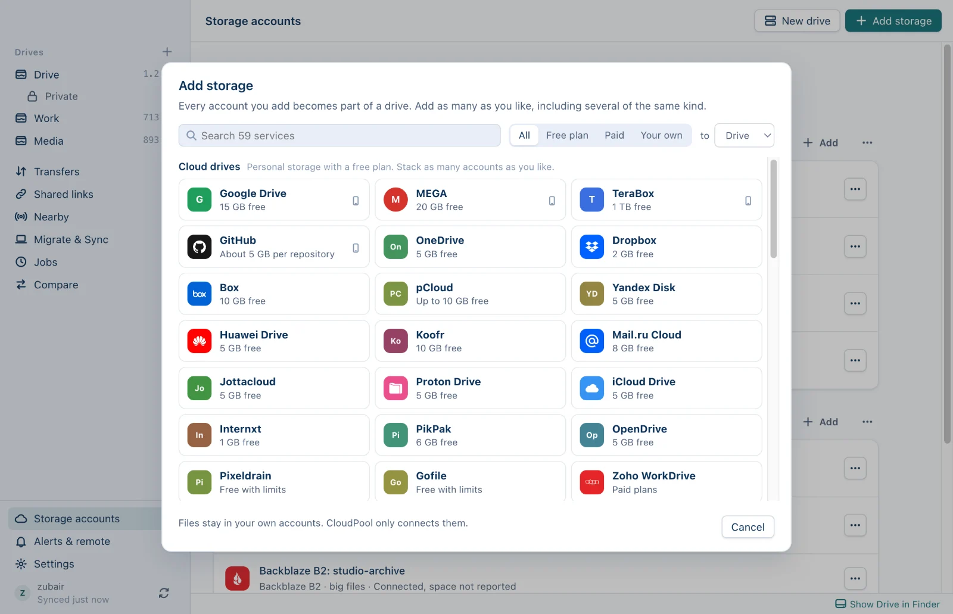953x614 pixels.
Task: Select the All filter option
Action: (524, 135)
